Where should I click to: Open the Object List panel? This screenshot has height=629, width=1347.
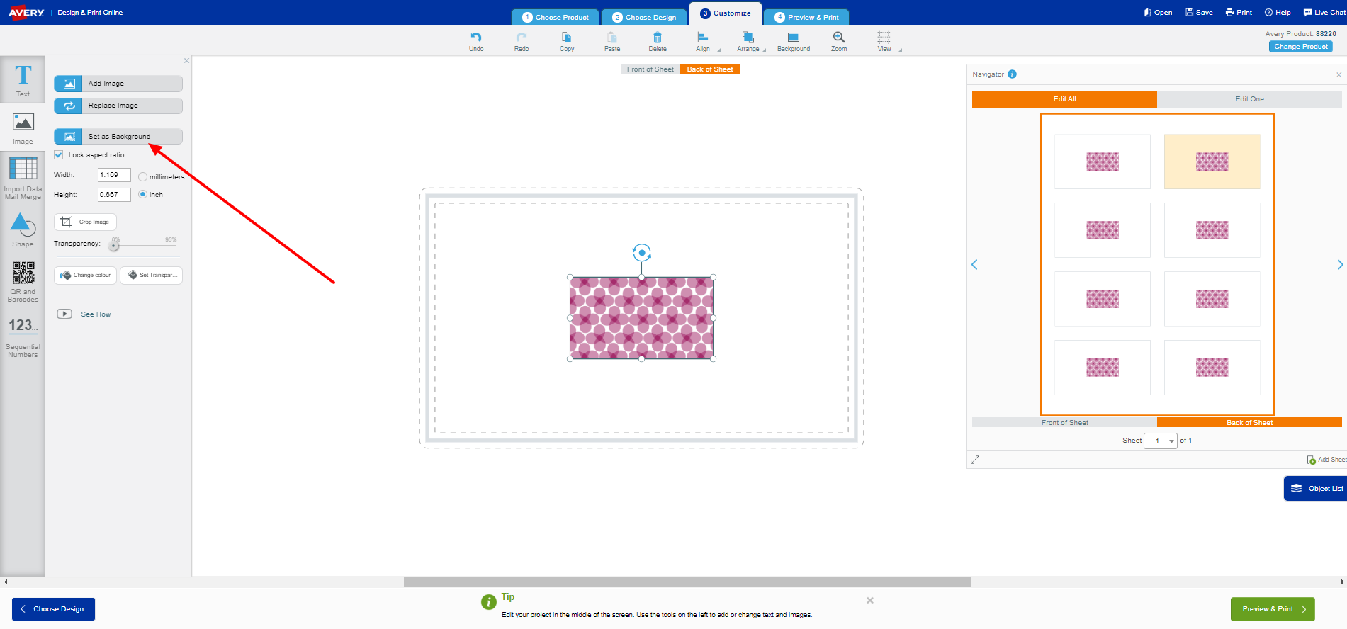(1315, 488)
